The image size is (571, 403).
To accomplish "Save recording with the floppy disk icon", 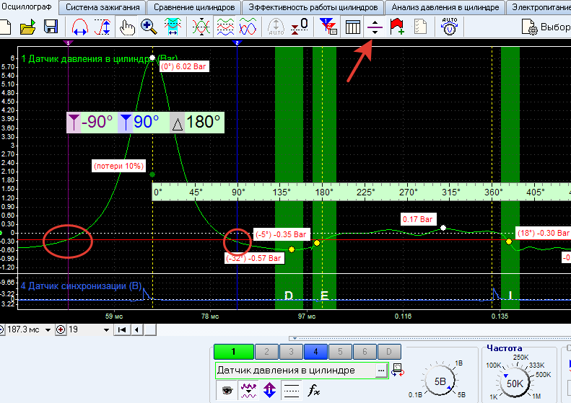I will point(51,27).
